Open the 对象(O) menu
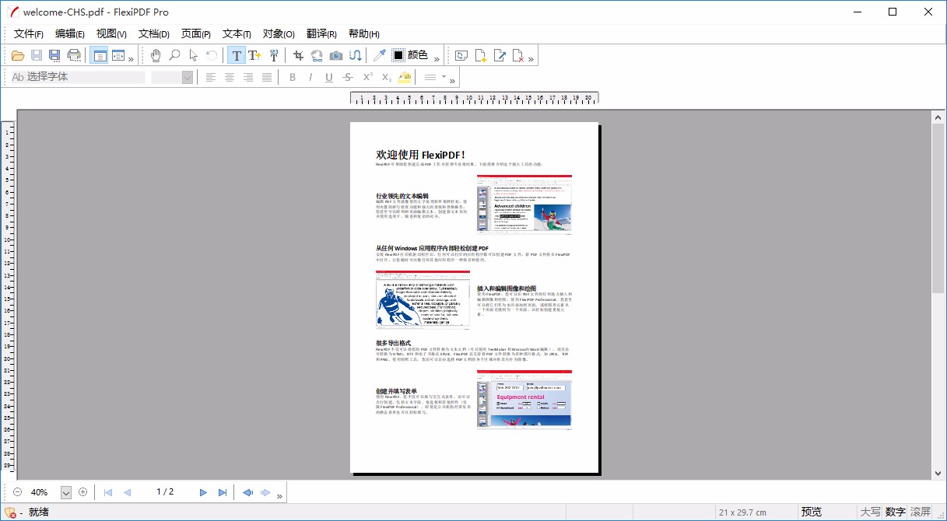Viewport: 947px width, 521px height. point(278,33)
